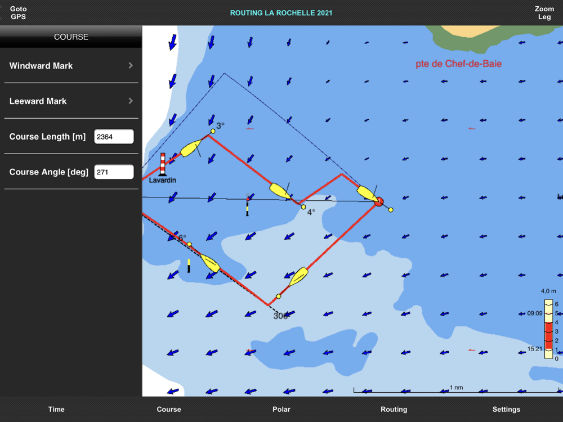Switch to the Routing tab
Viewport: 563px width, 422px height.
(x=394, y=409)
